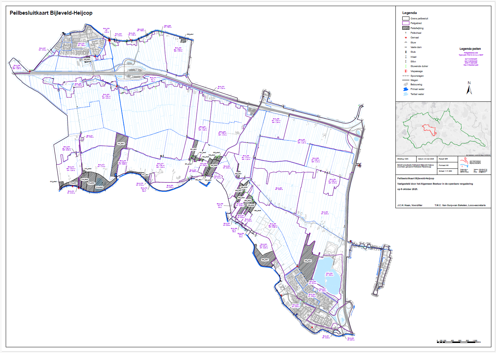Click the Inlaat legend symbol
Viewport: 496px width, 353px height.
tap(405, 57)
